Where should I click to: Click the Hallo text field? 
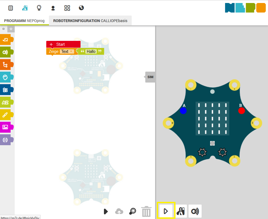(x=91, y=51)
